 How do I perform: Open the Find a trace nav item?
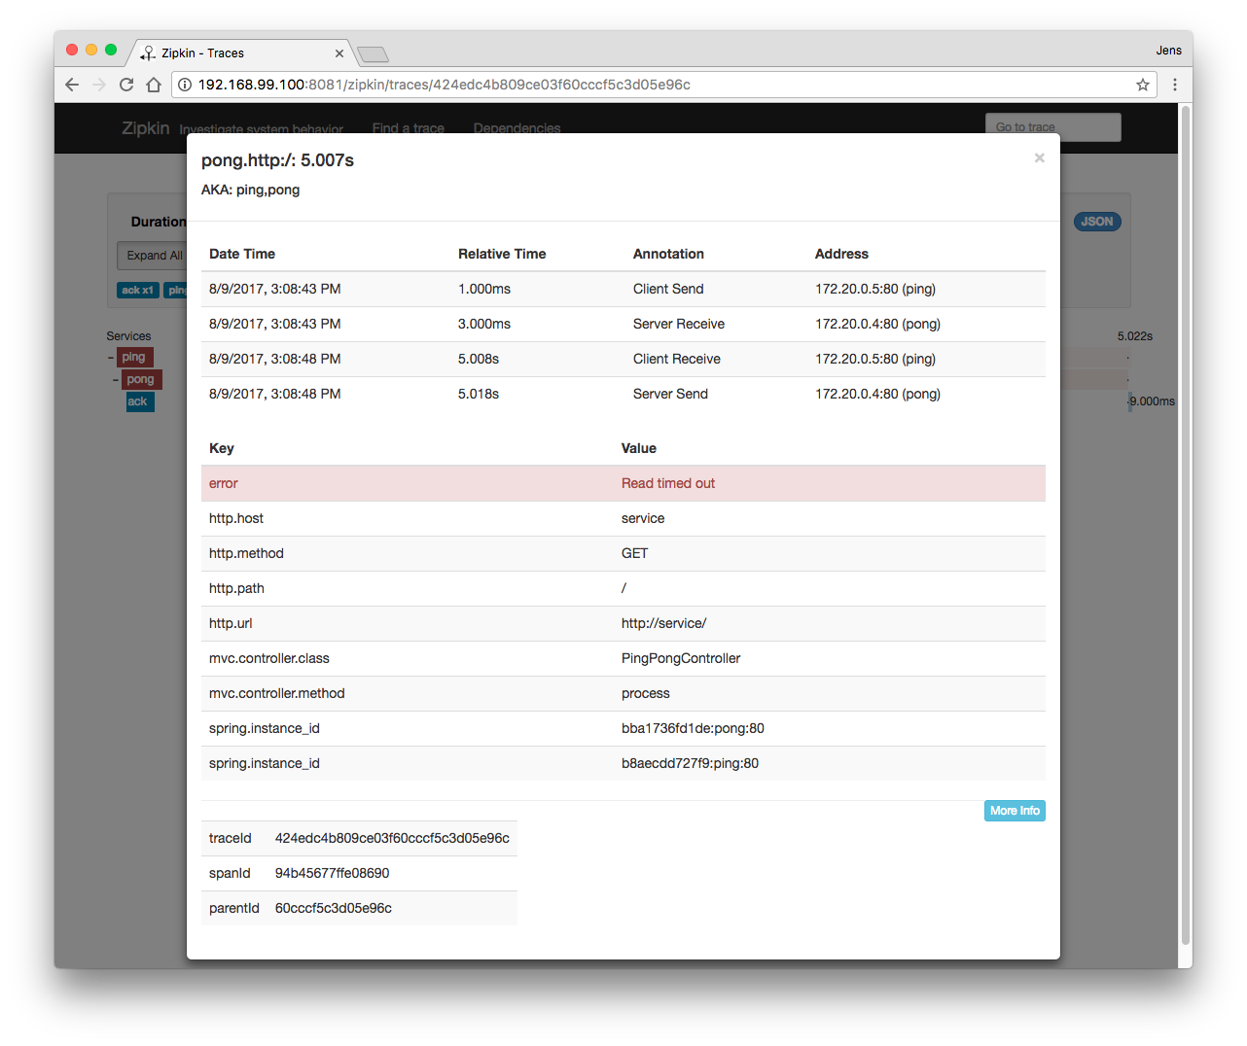click(409, 128)
